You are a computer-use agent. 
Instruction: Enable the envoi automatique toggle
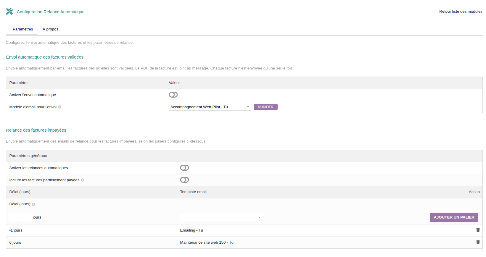click(173, 95)
